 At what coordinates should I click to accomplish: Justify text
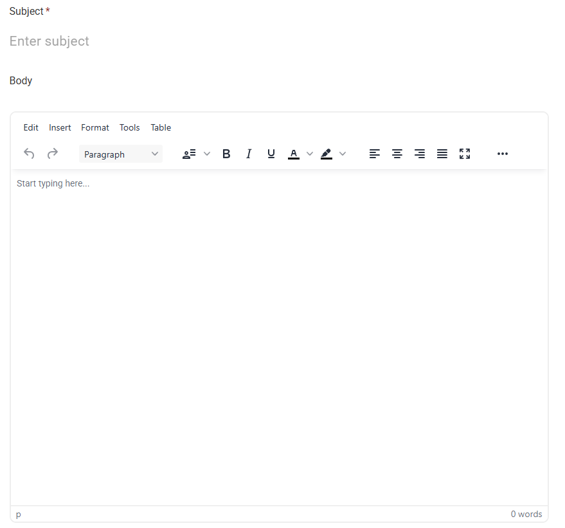coord(442,154)
